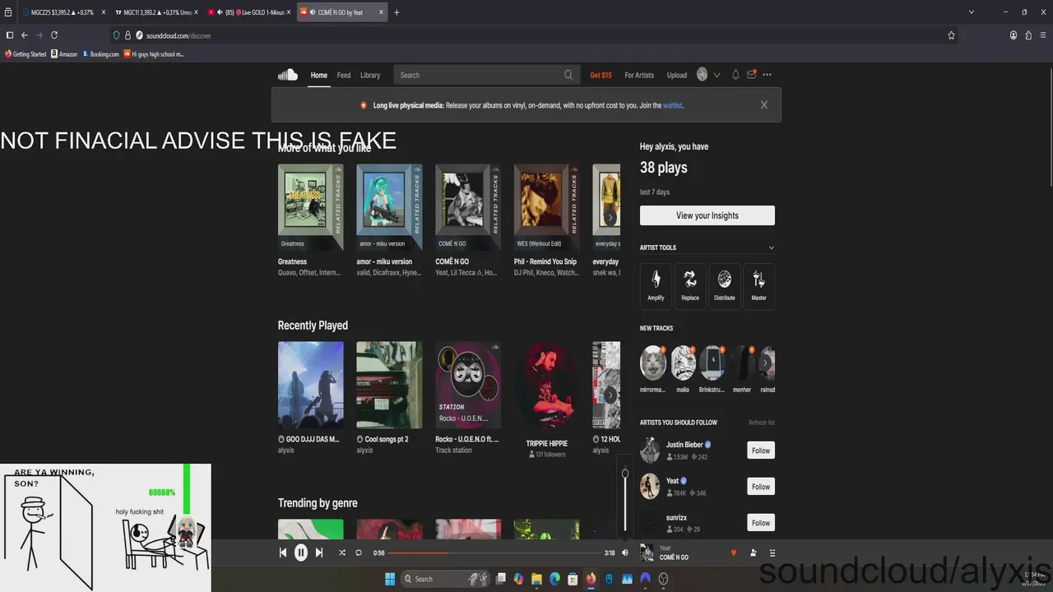This screenshot has width=1053, height=592.
Task: Focus the SoundCloud search field
Action: point(485,75)
